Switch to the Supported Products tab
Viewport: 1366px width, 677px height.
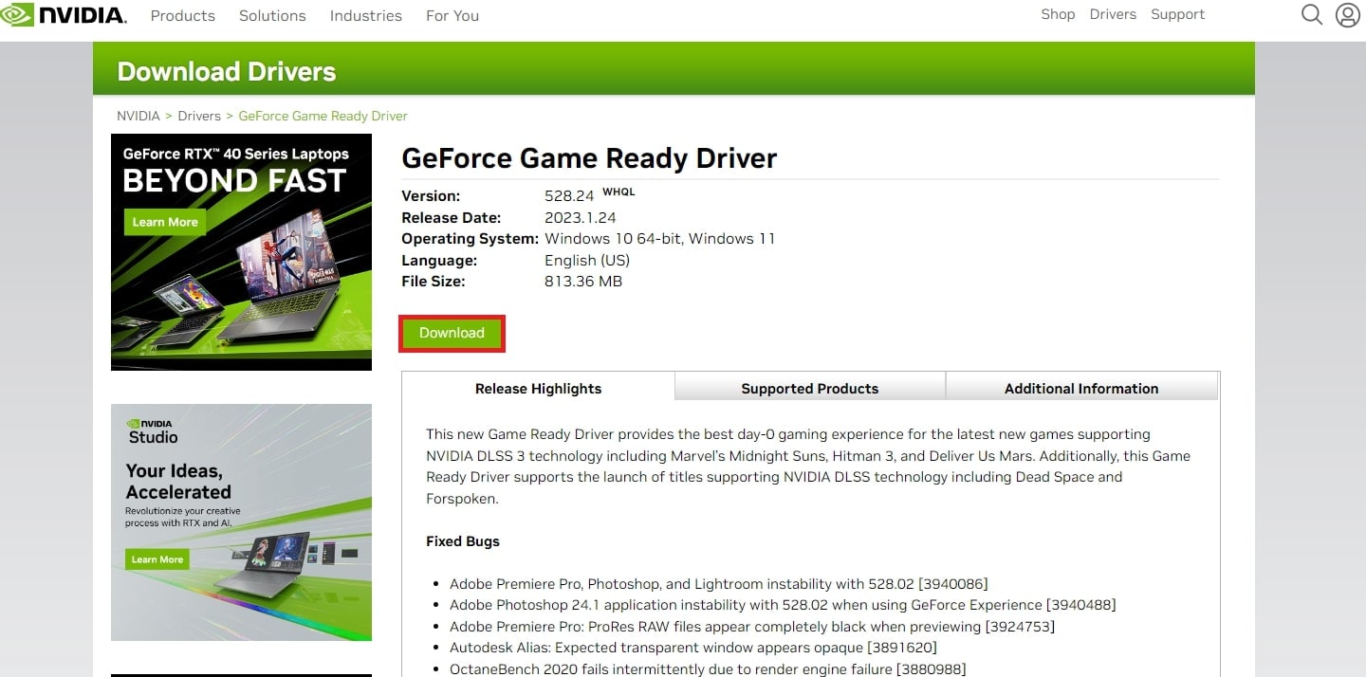[x=810, y=388]
